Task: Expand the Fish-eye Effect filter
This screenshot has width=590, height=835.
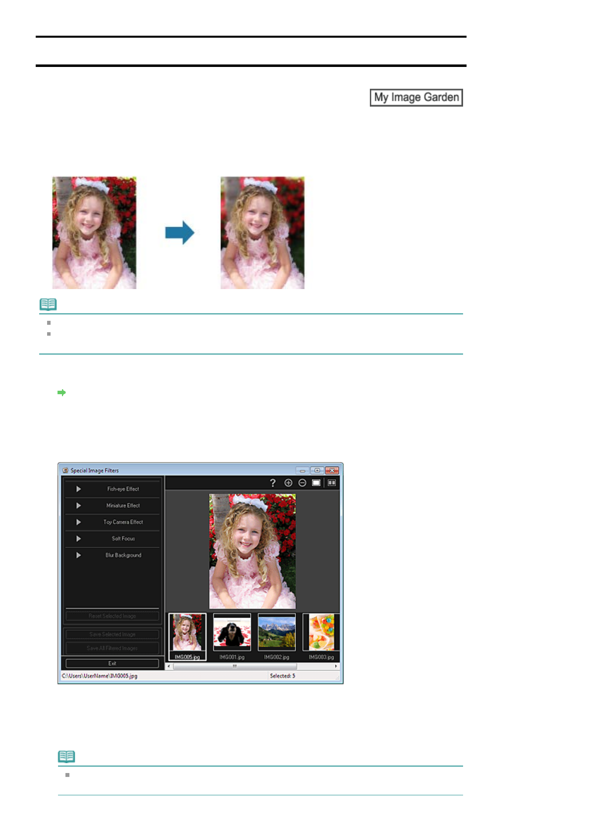Action: 113,489
